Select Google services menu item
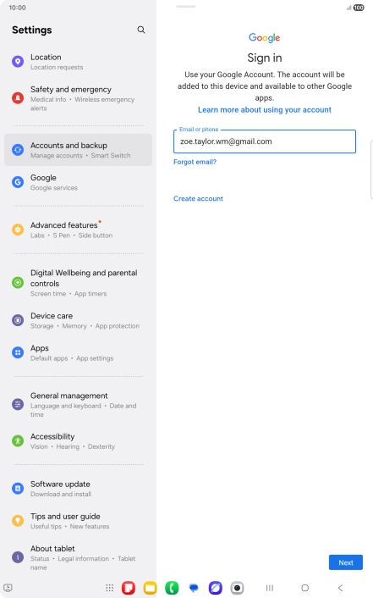 pos(78,182)
